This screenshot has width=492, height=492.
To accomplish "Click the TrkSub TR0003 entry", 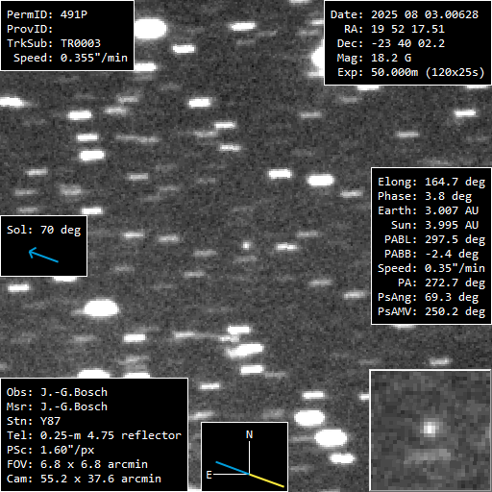I will 54,43.
